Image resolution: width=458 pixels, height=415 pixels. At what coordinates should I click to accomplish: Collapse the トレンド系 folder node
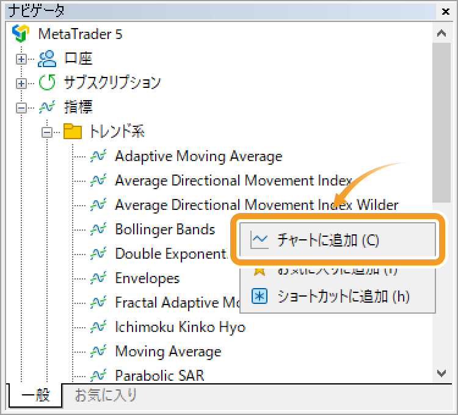[x=47, y=133]
